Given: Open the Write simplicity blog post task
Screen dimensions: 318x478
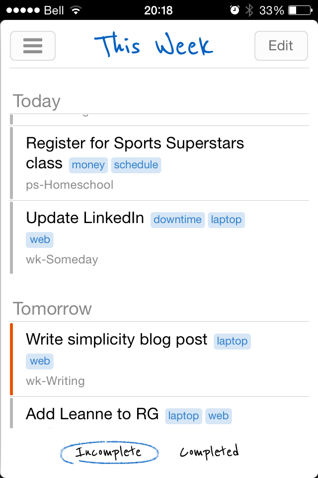Looking at the screenshot, I should (x=117, y=340).
